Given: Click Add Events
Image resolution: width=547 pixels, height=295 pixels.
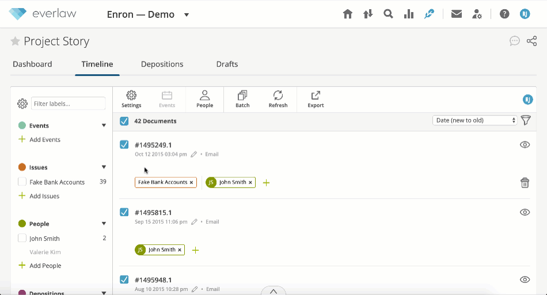Looking at the screenshot, I should [x=39, y=139].
